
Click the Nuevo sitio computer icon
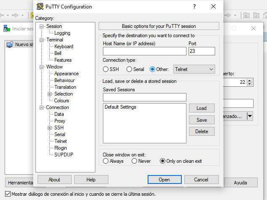[10, 44]
